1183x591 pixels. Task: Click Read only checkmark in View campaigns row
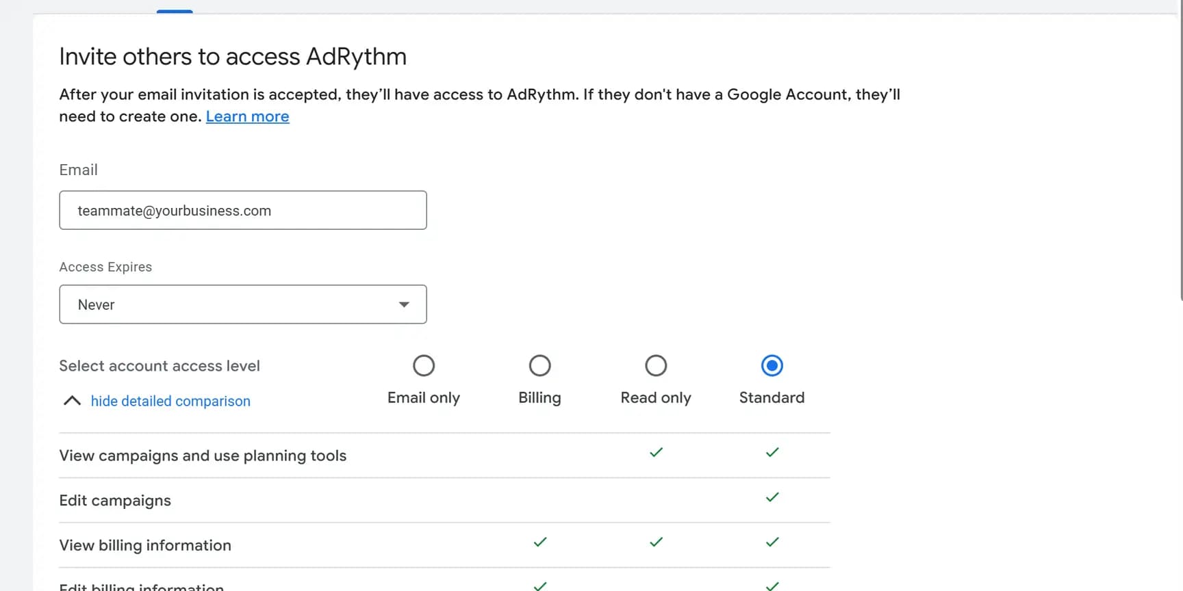(656, 452)
